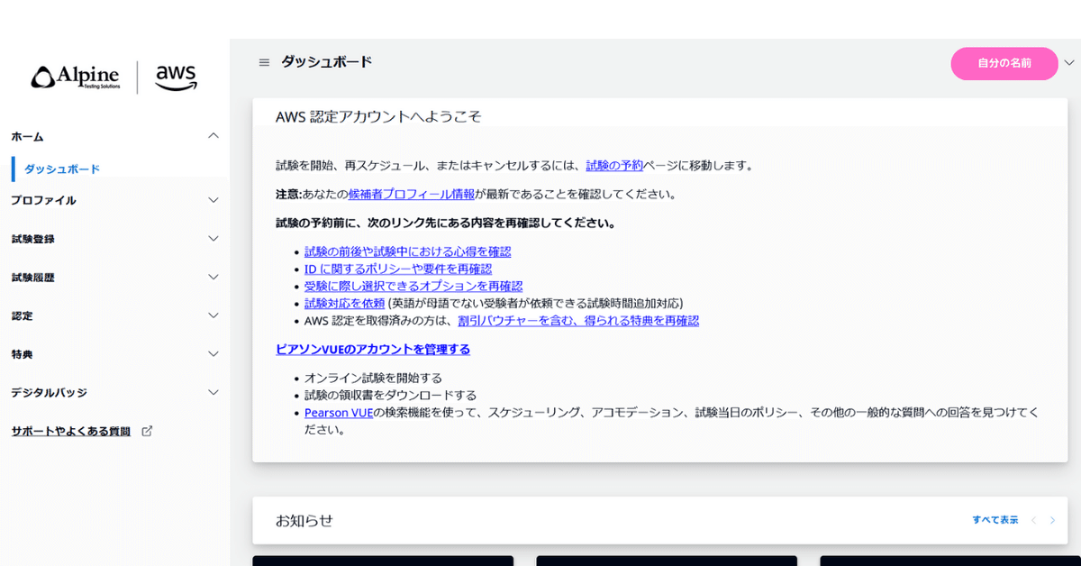
Task: Collapse the ホーム sidebar section
Action: point(213,136)
